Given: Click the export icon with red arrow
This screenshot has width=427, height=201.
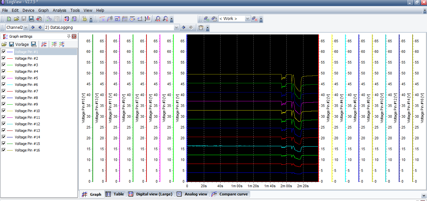Looking at the screenshot, I should click(39, 19).
